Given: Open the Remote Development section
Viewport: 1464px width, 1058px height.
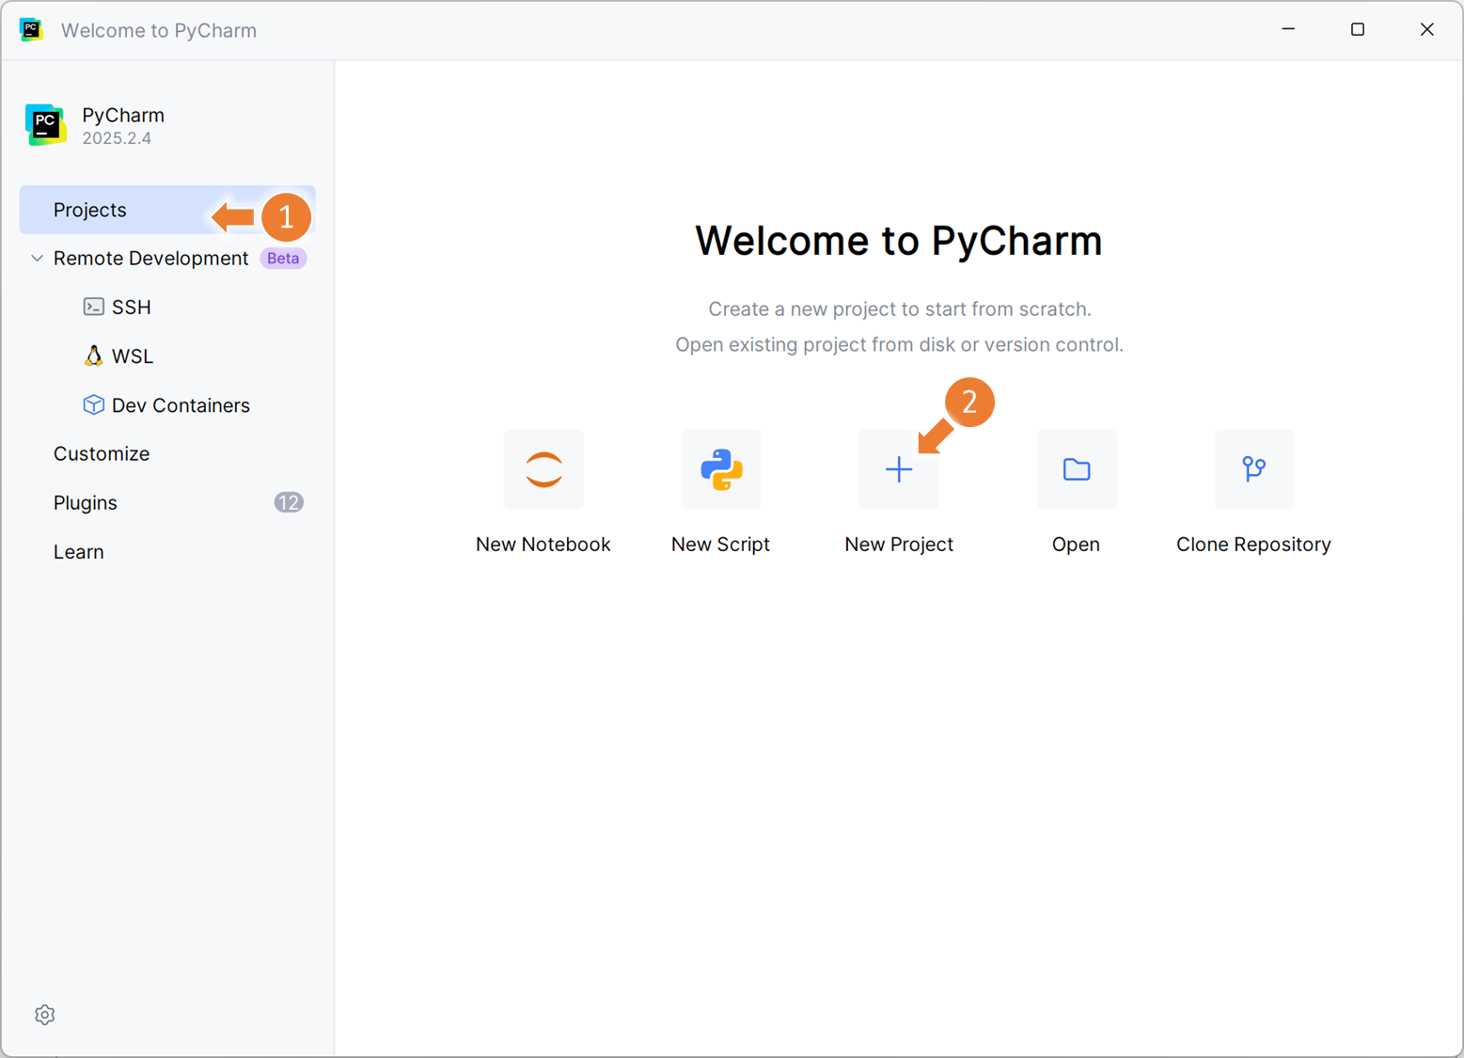Looking at the screenshot, I should (x=150, y=258).
